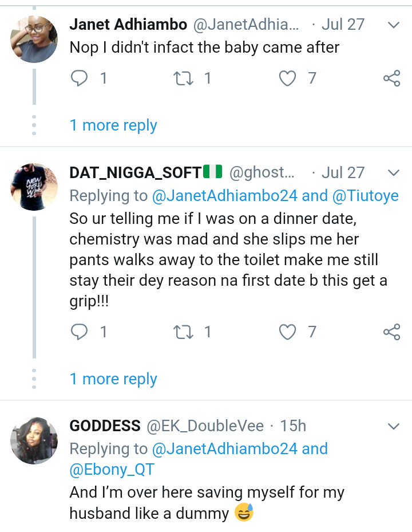Reply to Janet Adhiambo's tweet
This screenshot has width=412, height=532.
(78, 78)
